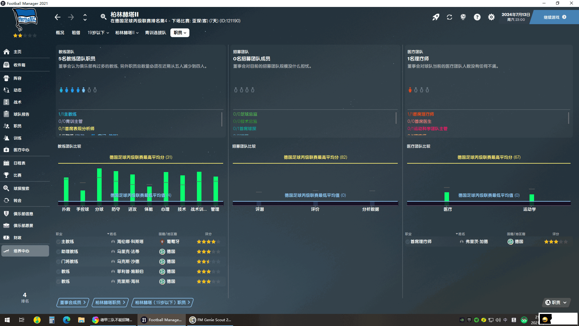
Task: Click medical team roles list scrollbar
Action: tap(568, 118)
